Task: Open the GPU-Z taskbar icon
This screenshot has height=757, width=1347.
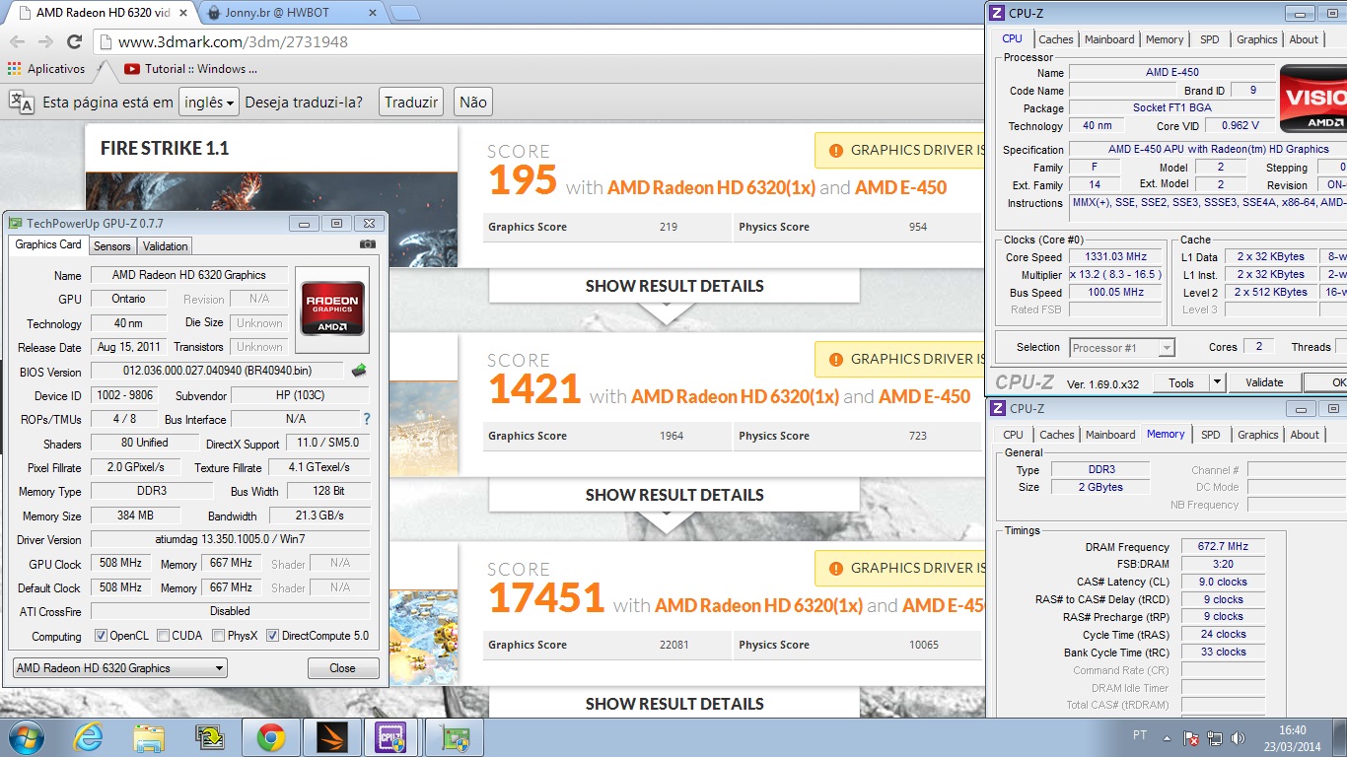Action: pos(455,737)
